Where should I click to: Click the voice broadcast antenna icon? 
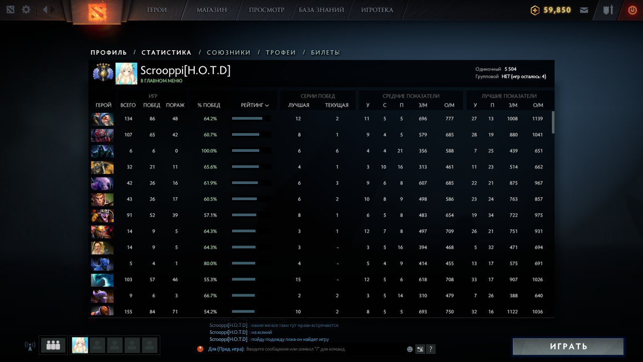30,346
